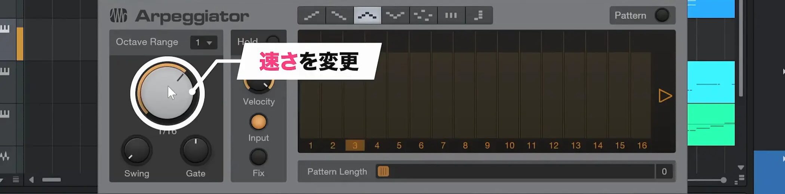Image resolution: width=785 pixels, height=194 pixels.
Task: Click the large arpeggiator Rate knob
Action: (167, 93)
